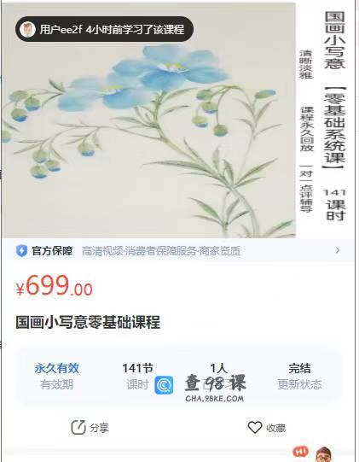Click user ee2f's avatar in notification
The height and width of the screenshot is (462, 359).
pyautogui.click(x=27, y=30)
